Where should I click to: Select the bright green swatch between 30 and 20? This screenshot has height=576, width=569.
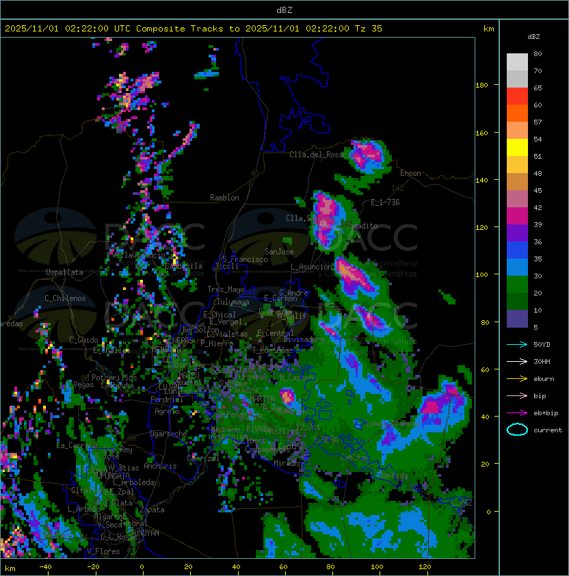tap(517, 285)
